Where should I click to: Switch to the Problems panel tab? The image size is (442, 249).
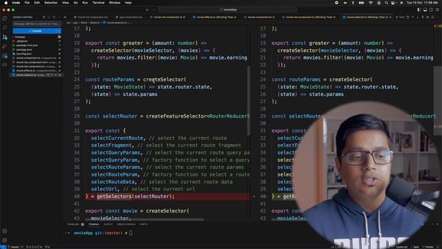(73, 224)
